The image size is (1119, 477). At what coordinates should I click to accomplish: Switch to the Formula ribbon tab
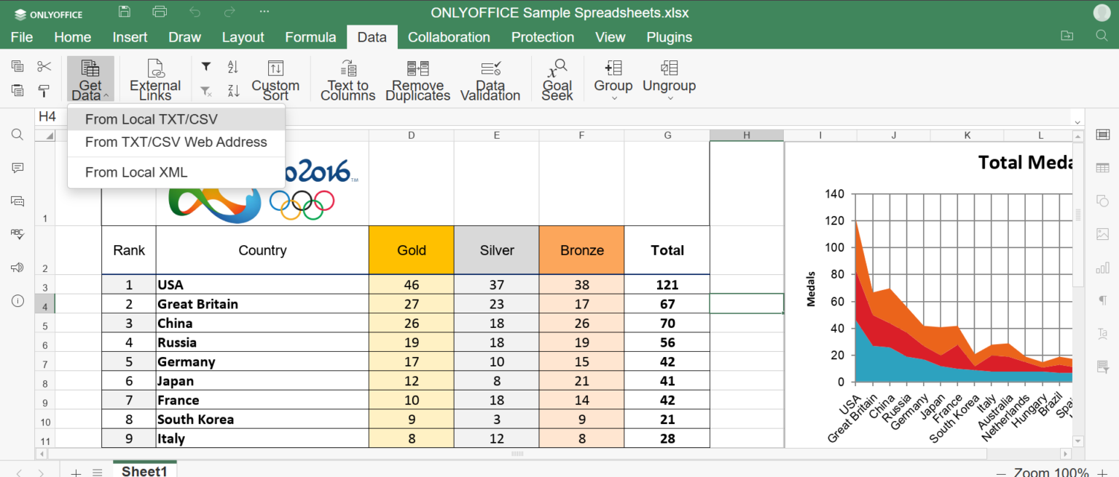click(310, 37)
